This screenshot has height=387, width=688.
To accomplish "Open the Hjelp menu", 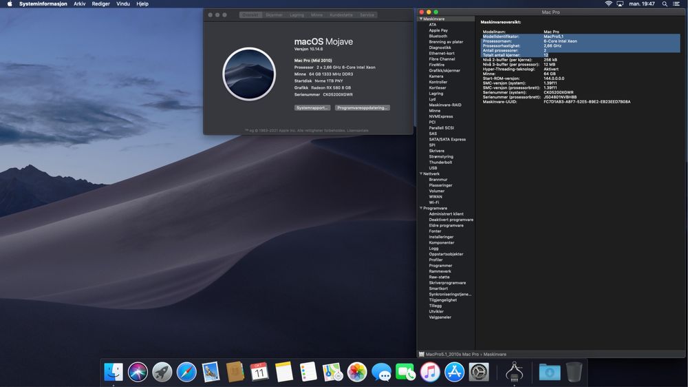I will pos(142,3).
